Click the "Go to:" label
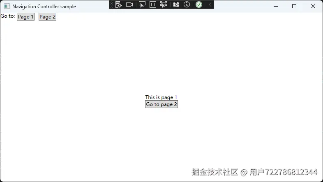This screenshot has height=182, width=323. (8, 16)
